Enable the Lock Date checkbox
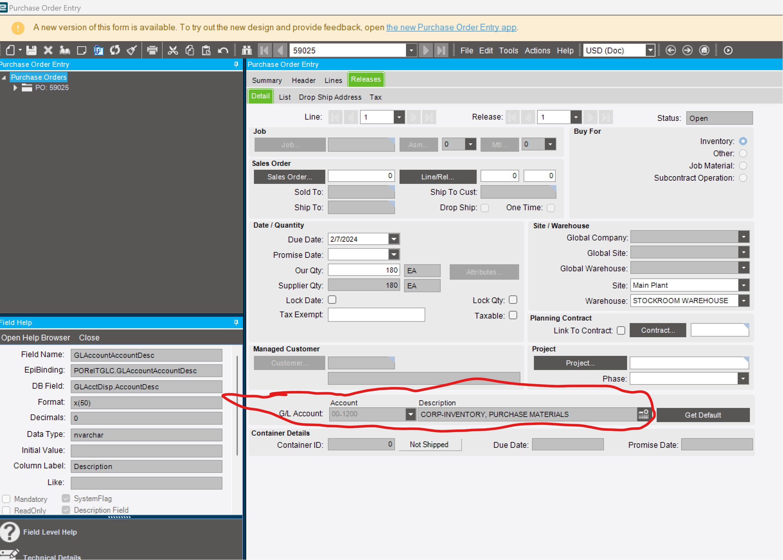783x560 pixels. (332, 300)
